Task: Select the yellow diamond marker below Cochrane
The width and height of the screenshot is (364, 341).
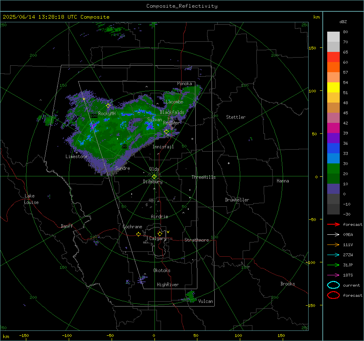Action: coord(138,234)
